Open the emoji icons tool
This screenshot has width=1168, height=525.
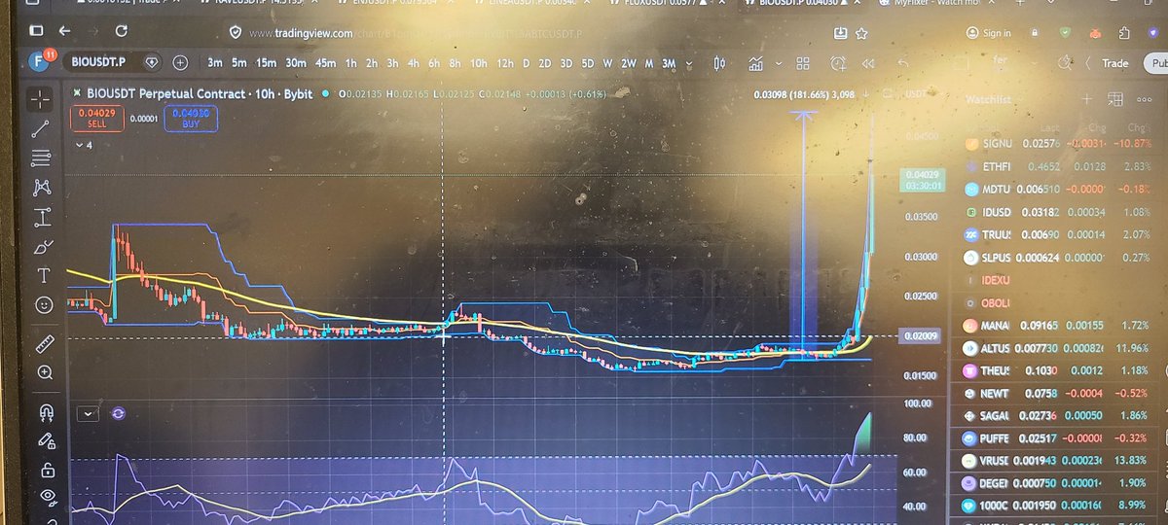44,304
